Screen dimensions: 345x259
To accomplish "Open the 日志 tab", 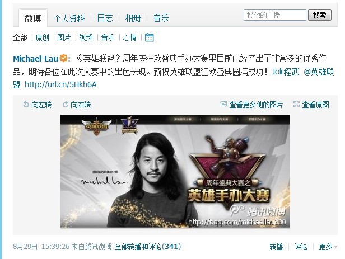I will point(105,18).
